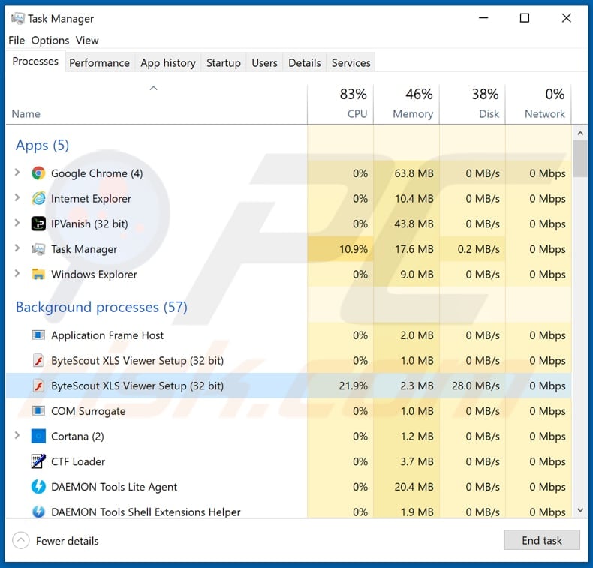This screenshot has height=568, width=593.
Task: Sort by the Disk column header
Action: pyautogui.click(x=472, y=104)
